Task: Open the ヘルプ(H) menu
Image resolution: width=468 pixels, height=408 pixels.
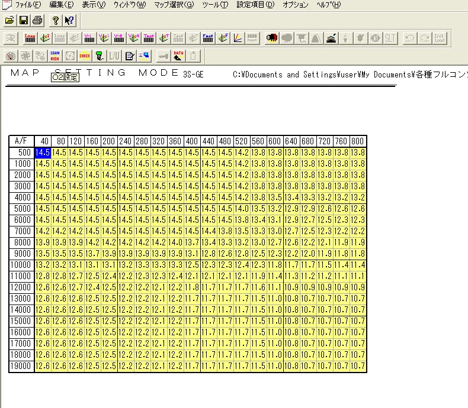Action: pyautogui.click(x=329, y=5)
